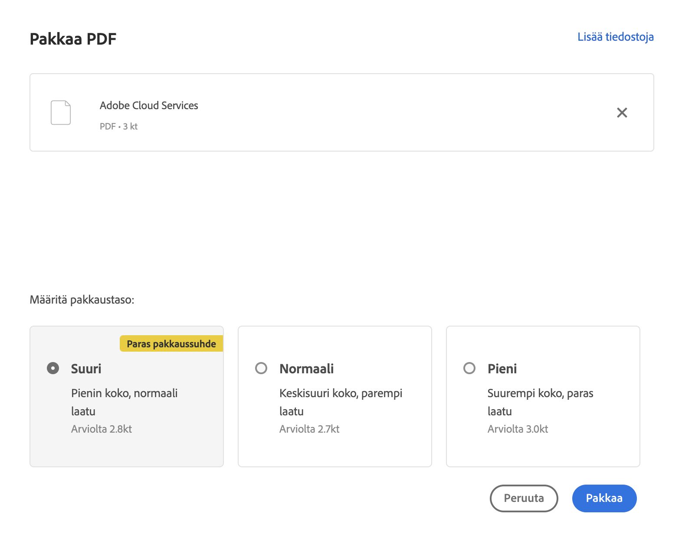682x537 pixels.
Task: Click the Pakkaa PDF heading
Action: pyautogui.click(x=73, y=39)
